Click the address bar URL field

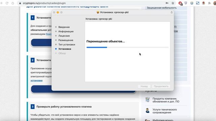click(x=91, y=3)
